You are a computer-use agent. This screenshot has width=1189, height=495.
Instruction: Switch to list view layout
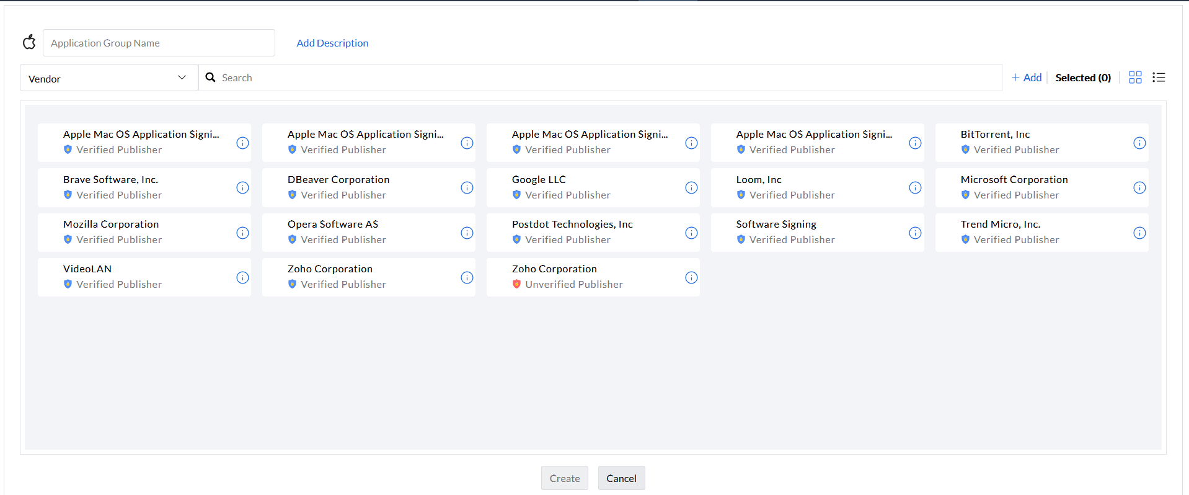pos(1159,78)
